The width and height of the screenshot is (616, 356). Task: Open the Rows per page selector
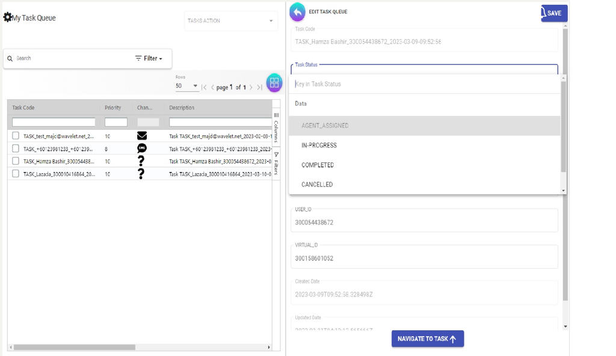pyautogui.click(x=186, y=86)
